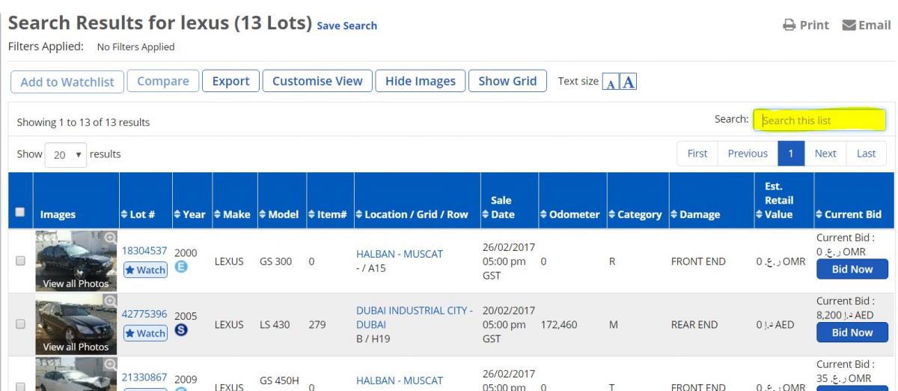Image resolution: width=898 pixels, height=391 pixels.
Task: View all photos of the LS 430
Action: click(x=74, y=347)
